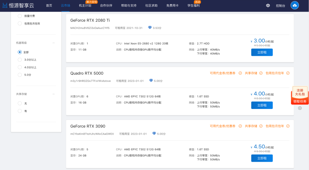Click the 显存 24 GB value
309x170 pixels.
pos(82,155)
